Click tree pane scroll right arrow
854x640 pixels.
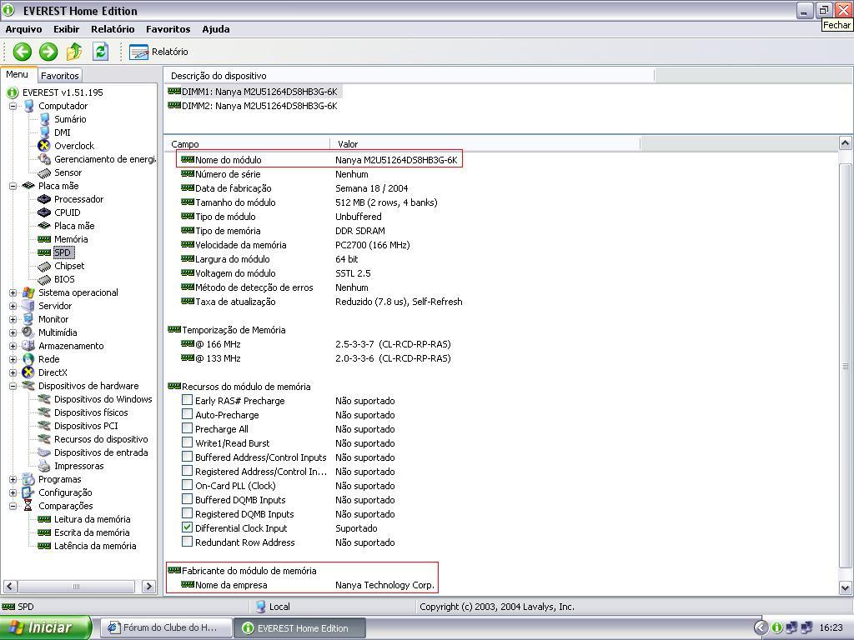(x=148, y=586)
